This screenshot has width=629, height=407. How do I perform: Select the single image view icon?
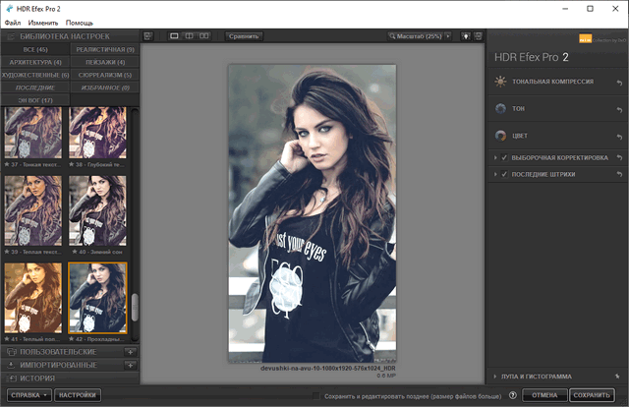[175, 35]
